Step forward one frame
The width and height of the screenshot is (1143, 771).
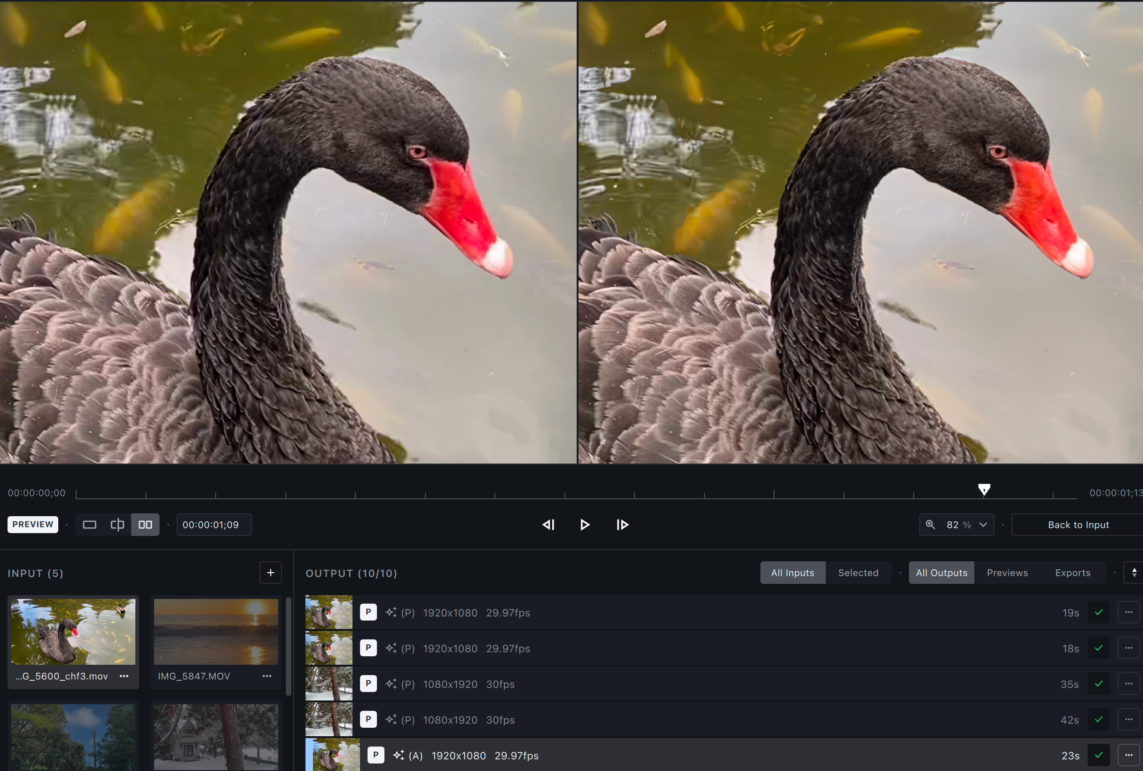coord(622,525)
